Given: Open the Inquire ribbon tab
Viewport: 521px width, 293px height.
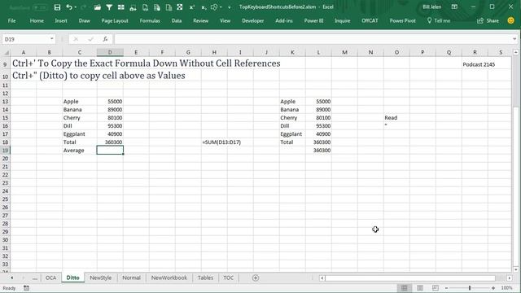Looking at the screenshot, I should 342,20.
